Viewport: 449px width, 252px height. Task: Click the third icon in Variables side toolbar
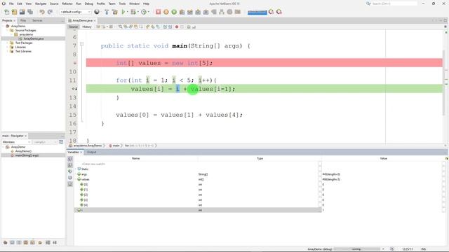pyautogui.click(x=70, y=171)
